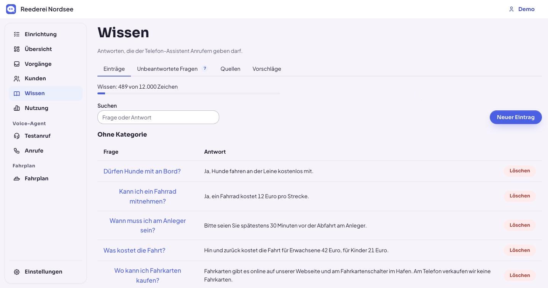Click the Neuer Eintrag button
Viewport: 548px width, 288px height.
(x=516, y=117)
